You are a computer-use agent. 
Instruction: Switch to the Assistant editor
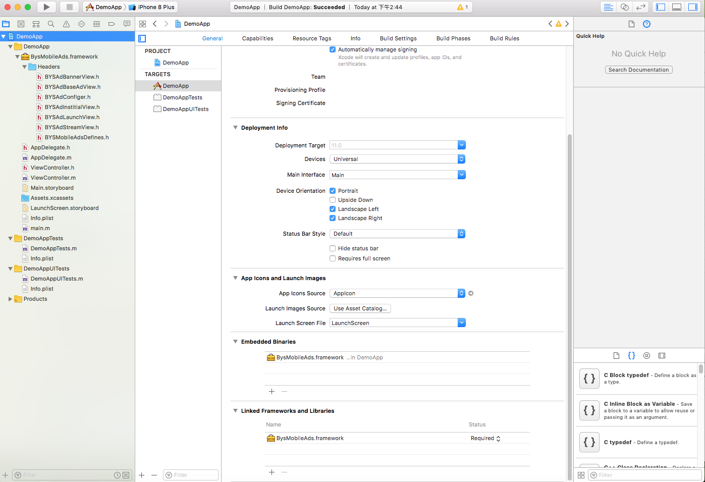tap(625, 7)
